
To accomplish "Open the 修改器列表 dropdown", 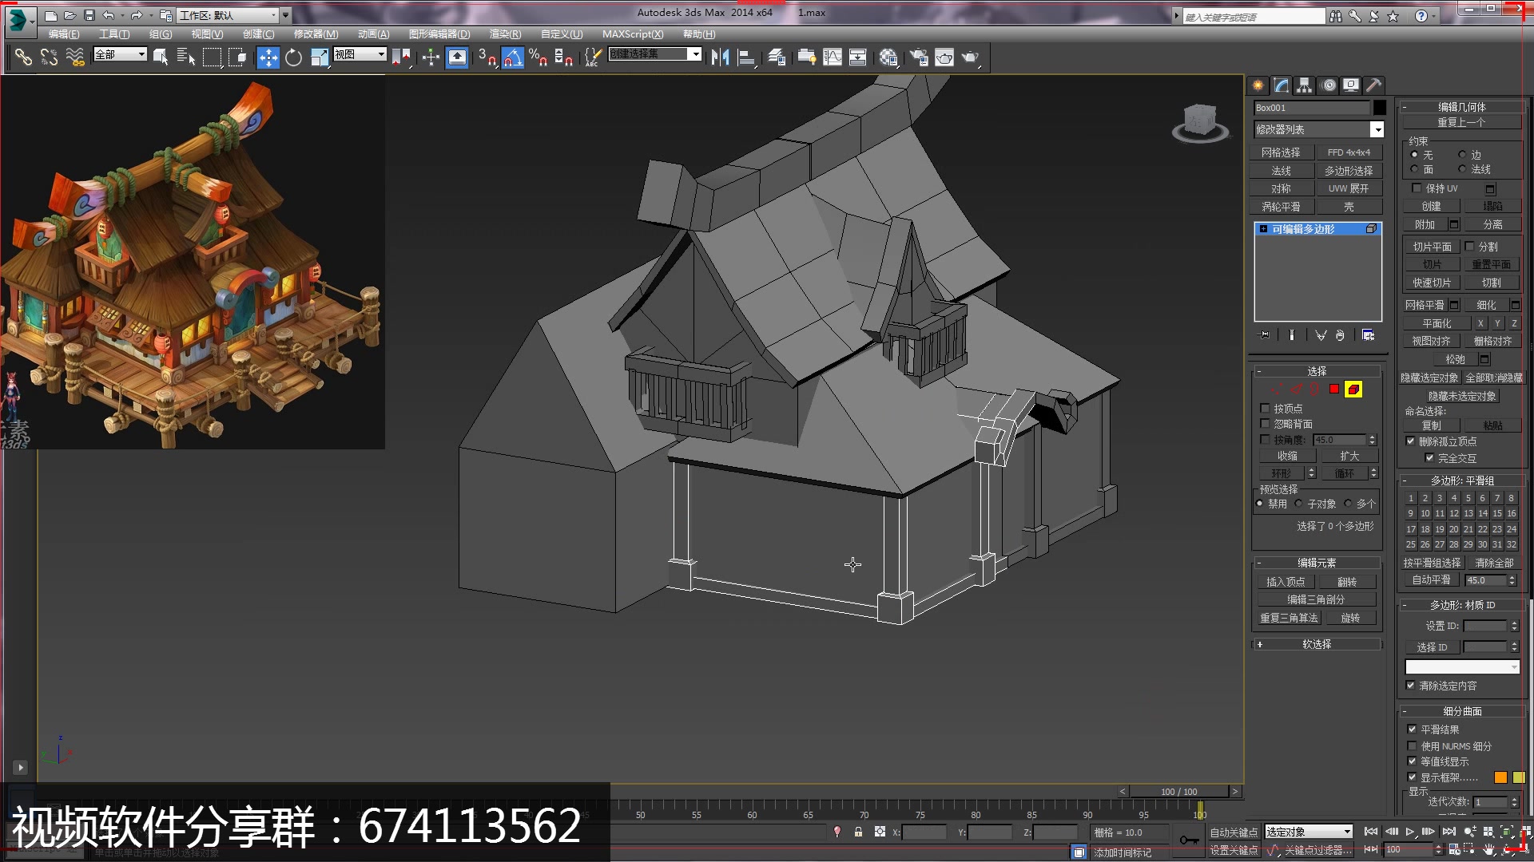I will (1319, 129).
